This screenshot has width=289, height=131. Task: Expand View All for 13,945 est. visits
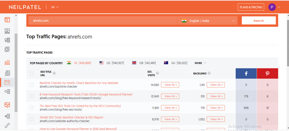click(x=170, y=96)
